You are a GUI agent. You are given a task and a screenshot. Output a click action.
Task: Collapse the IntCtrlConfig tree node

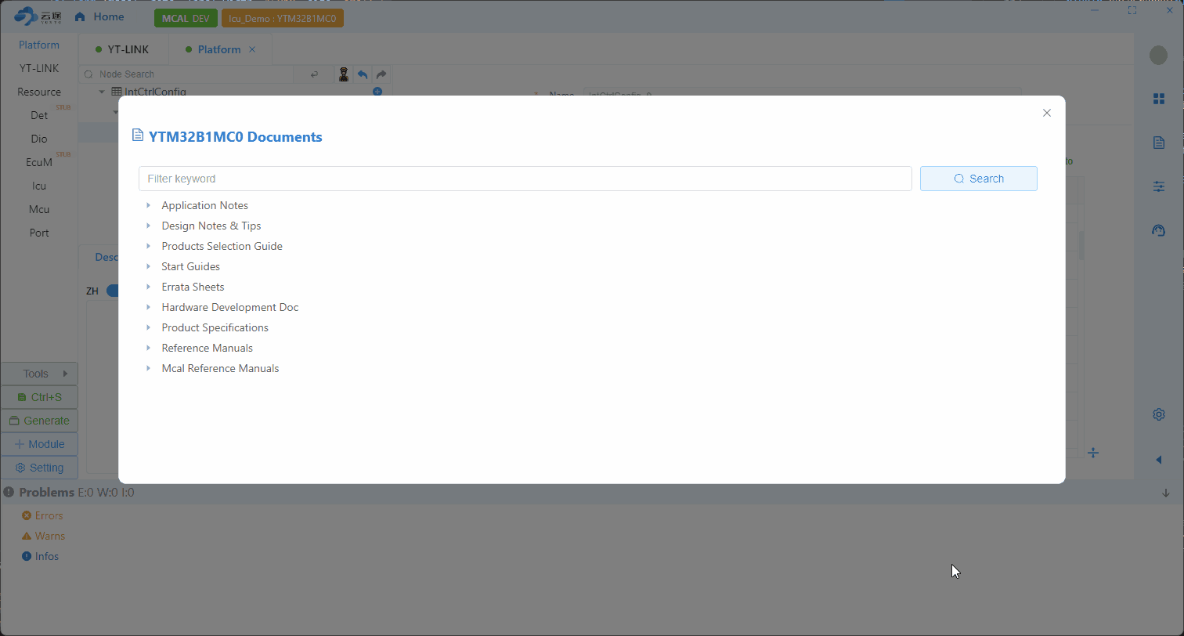102,92
